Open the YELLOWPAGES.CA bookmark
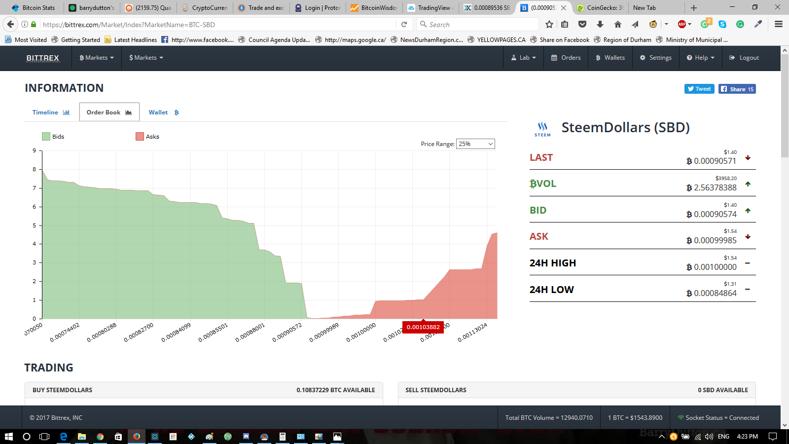Viewport: 789px width, 444px height. tap(496, 40)
